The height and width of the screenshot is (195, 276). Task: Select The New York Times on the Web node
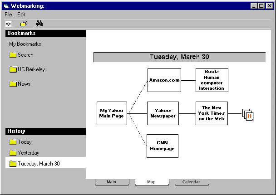[212, 113]
